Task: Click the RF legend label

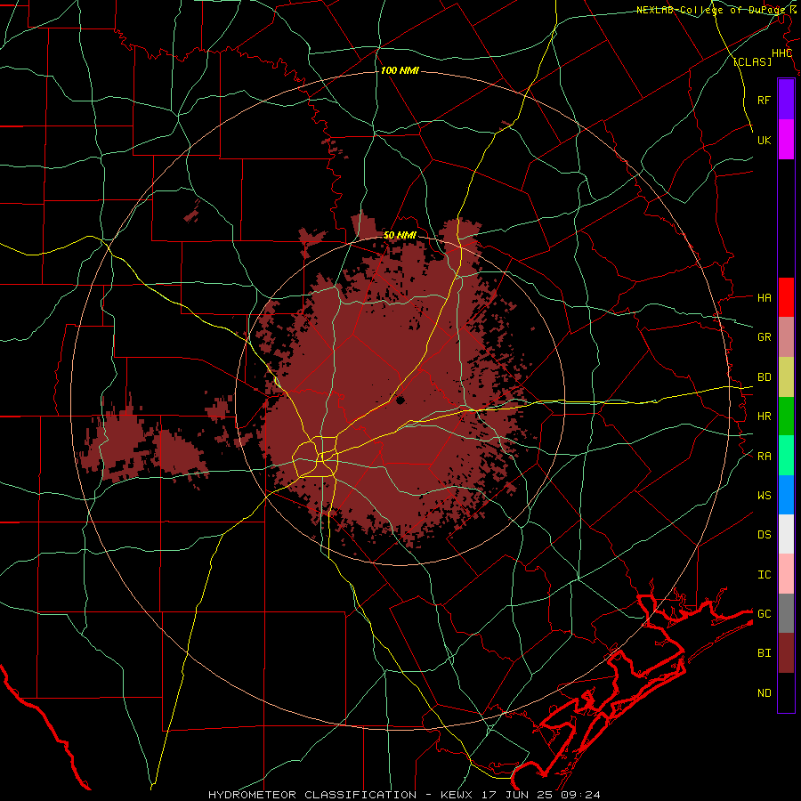Action: click(764, 100)
